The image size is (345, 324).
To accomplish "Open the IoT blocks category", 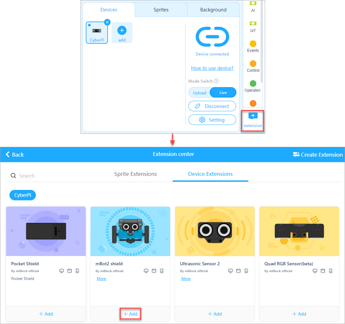I will pyautogui.click(x=253, y=23).
